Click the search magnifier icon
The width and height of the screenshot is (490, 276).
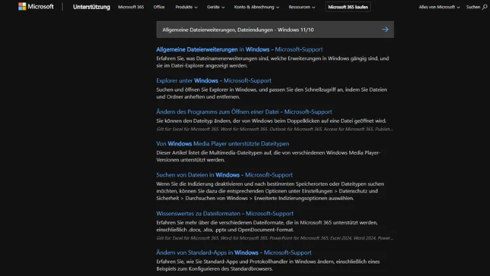(x=484, y=7)
